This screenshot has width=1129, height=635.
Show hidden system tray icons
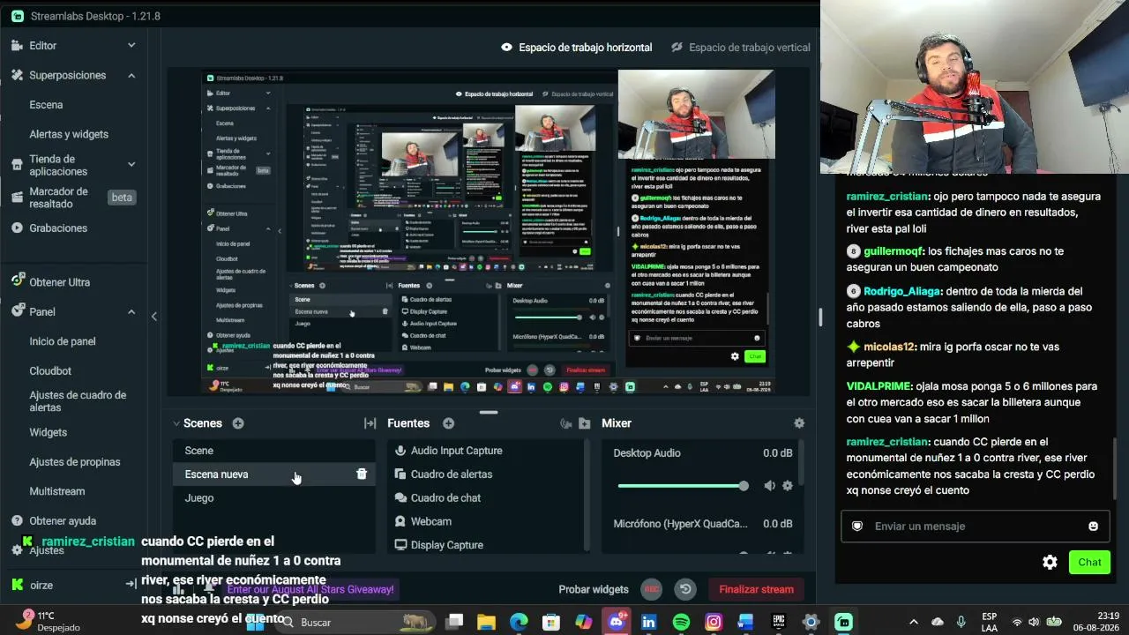(x=914, y=622)
